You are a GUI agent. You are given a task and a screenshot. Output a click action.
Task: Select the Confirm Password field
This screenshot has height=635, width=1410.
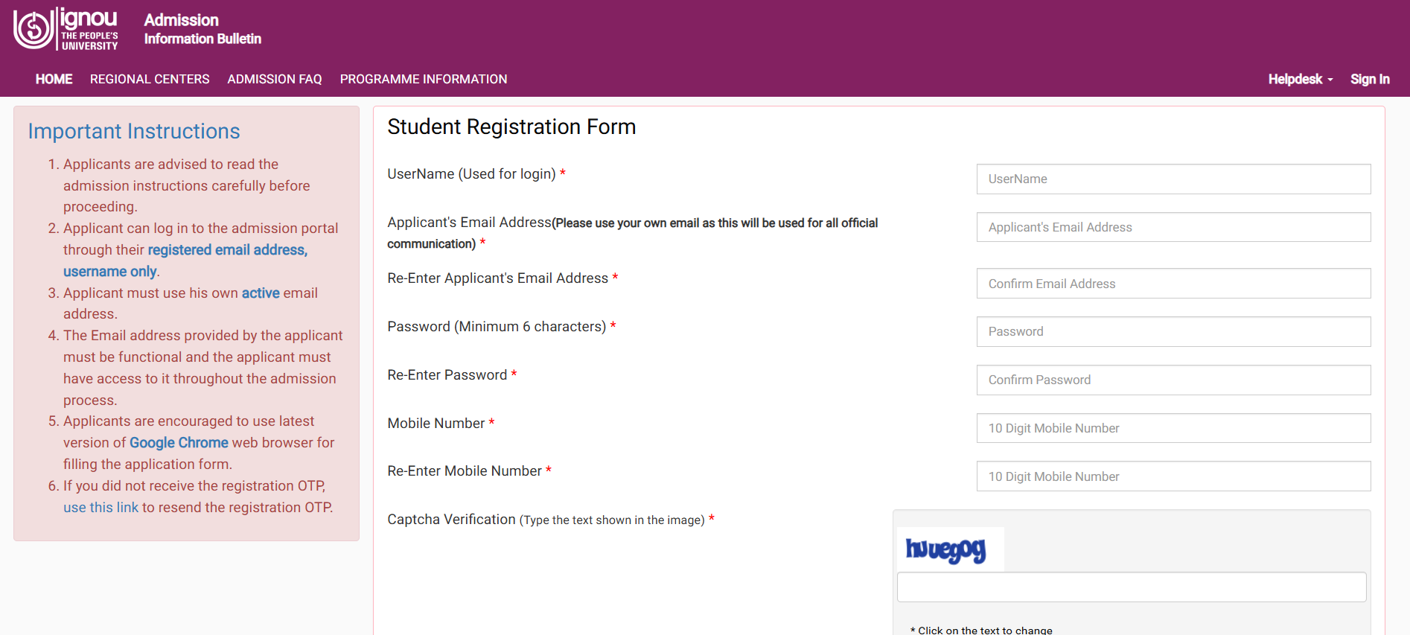coord(1173,380)
